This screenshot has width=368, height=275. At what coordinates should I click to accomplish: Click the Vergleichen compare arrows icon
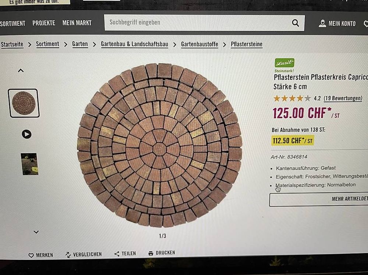click(68, 255)
